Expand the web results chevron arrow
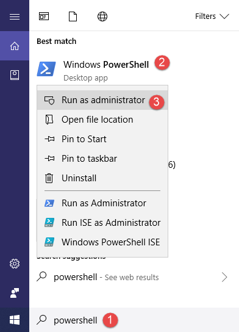This screenshot has height=332, width=239. click(224, 277)
